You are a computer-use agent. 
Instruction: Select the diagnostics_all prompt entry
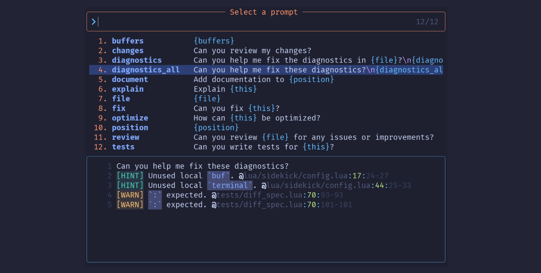point(146,69)
